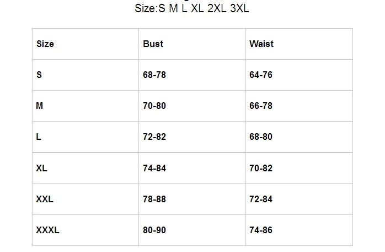The image size is (385, 252).
Task: Select the S size cell
Action: point(85,75)
